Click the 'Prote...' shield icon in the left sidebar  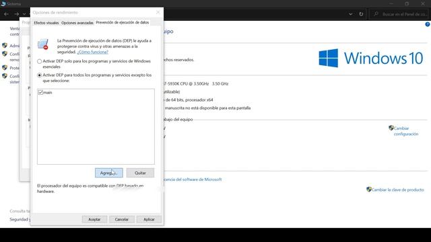coord(5,67)
